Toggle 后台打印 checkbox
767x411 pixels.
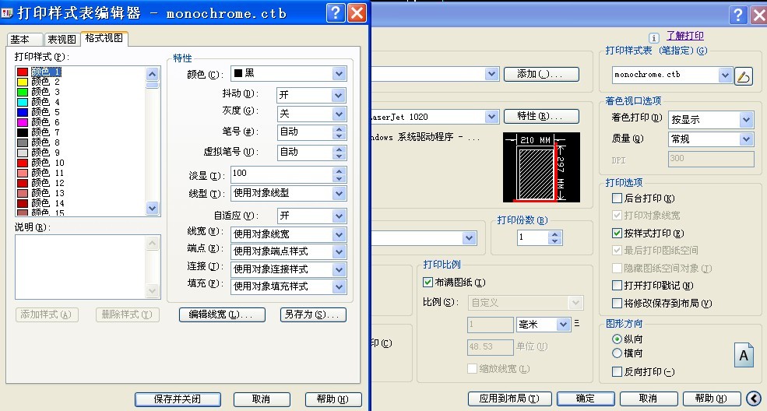(617, 198)
